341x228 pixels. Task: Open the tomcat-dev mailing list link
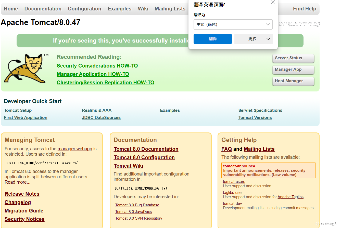[232, 204]
